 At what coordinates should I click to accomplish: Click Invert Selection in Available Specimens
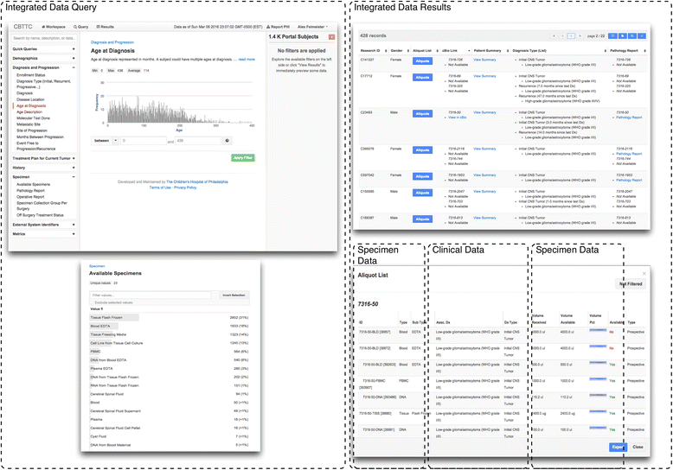[x=234, y=295]
